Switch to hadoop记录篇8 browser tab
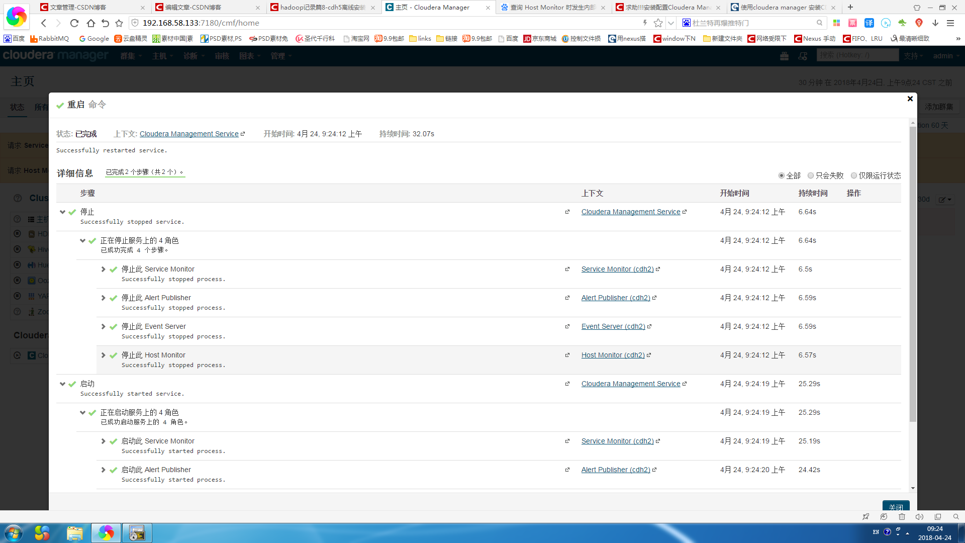Image resolution: width=965 pixels, height=543 pixels. click(x=323, y=8)
